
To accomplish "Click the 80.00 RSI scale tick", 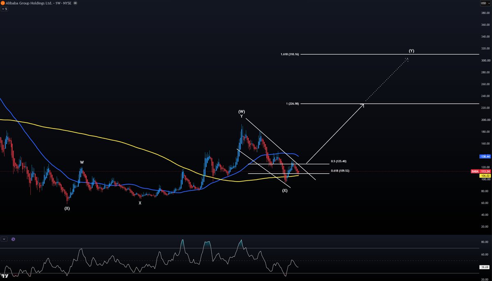I will click(485, 242).
